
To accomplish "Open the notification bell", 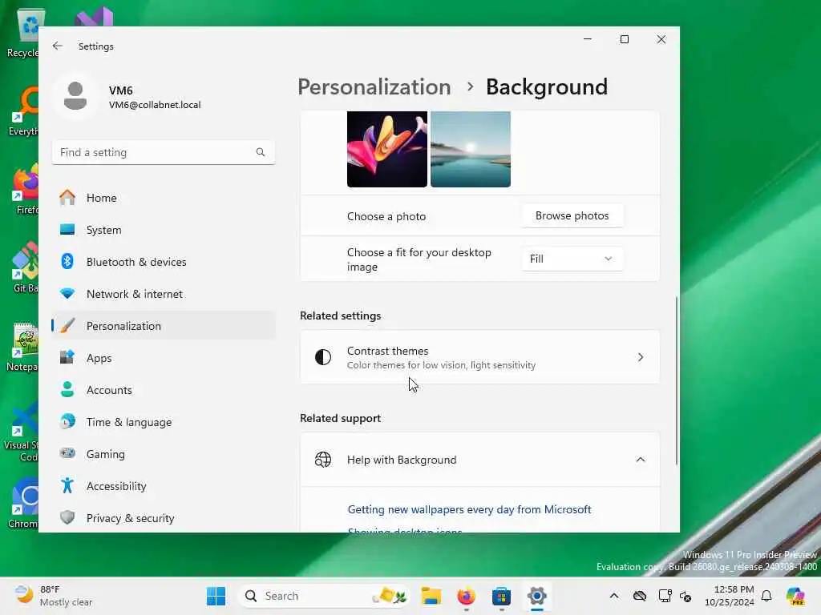I will click(x=766, y=596).
